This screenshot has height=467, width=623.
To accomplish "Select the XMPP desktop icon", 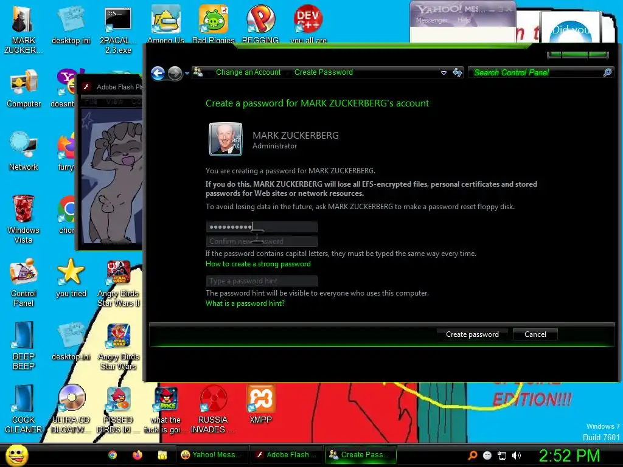I will [260, 404].
